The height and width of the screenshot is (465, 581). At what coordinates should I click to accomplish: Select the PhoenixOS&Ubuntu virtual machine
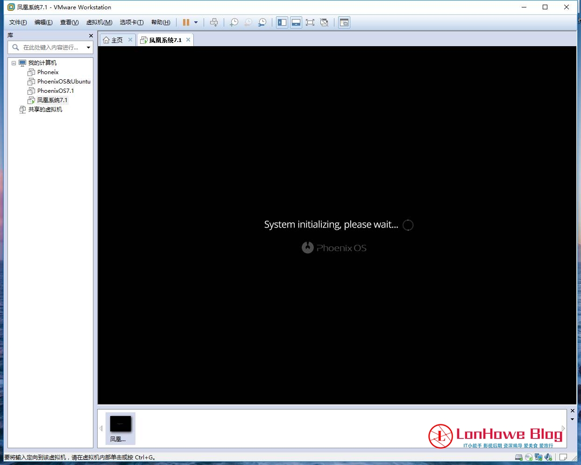click(64, 82)
